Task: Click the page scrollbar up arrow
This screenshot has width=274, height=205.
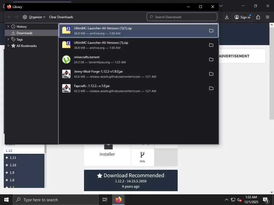Action: pos(272,25)
